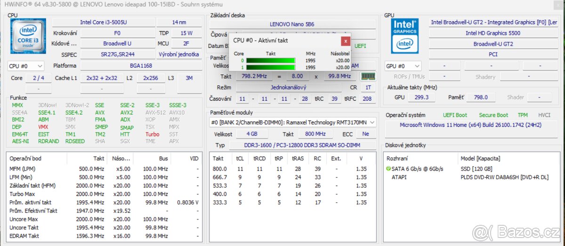Select the SSD [120 GB] drive entry
The image size is (565, 246).
click(x=476, y=169)
